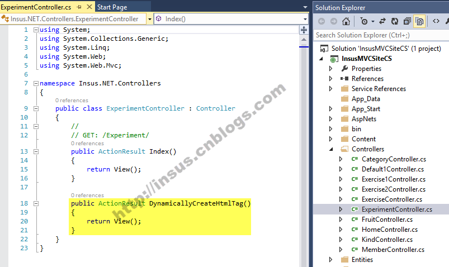Collapse the DynamicallyCreateHtmlTag method outline
This screenshot has height=267, width=449.
click(x=36, y=204)
